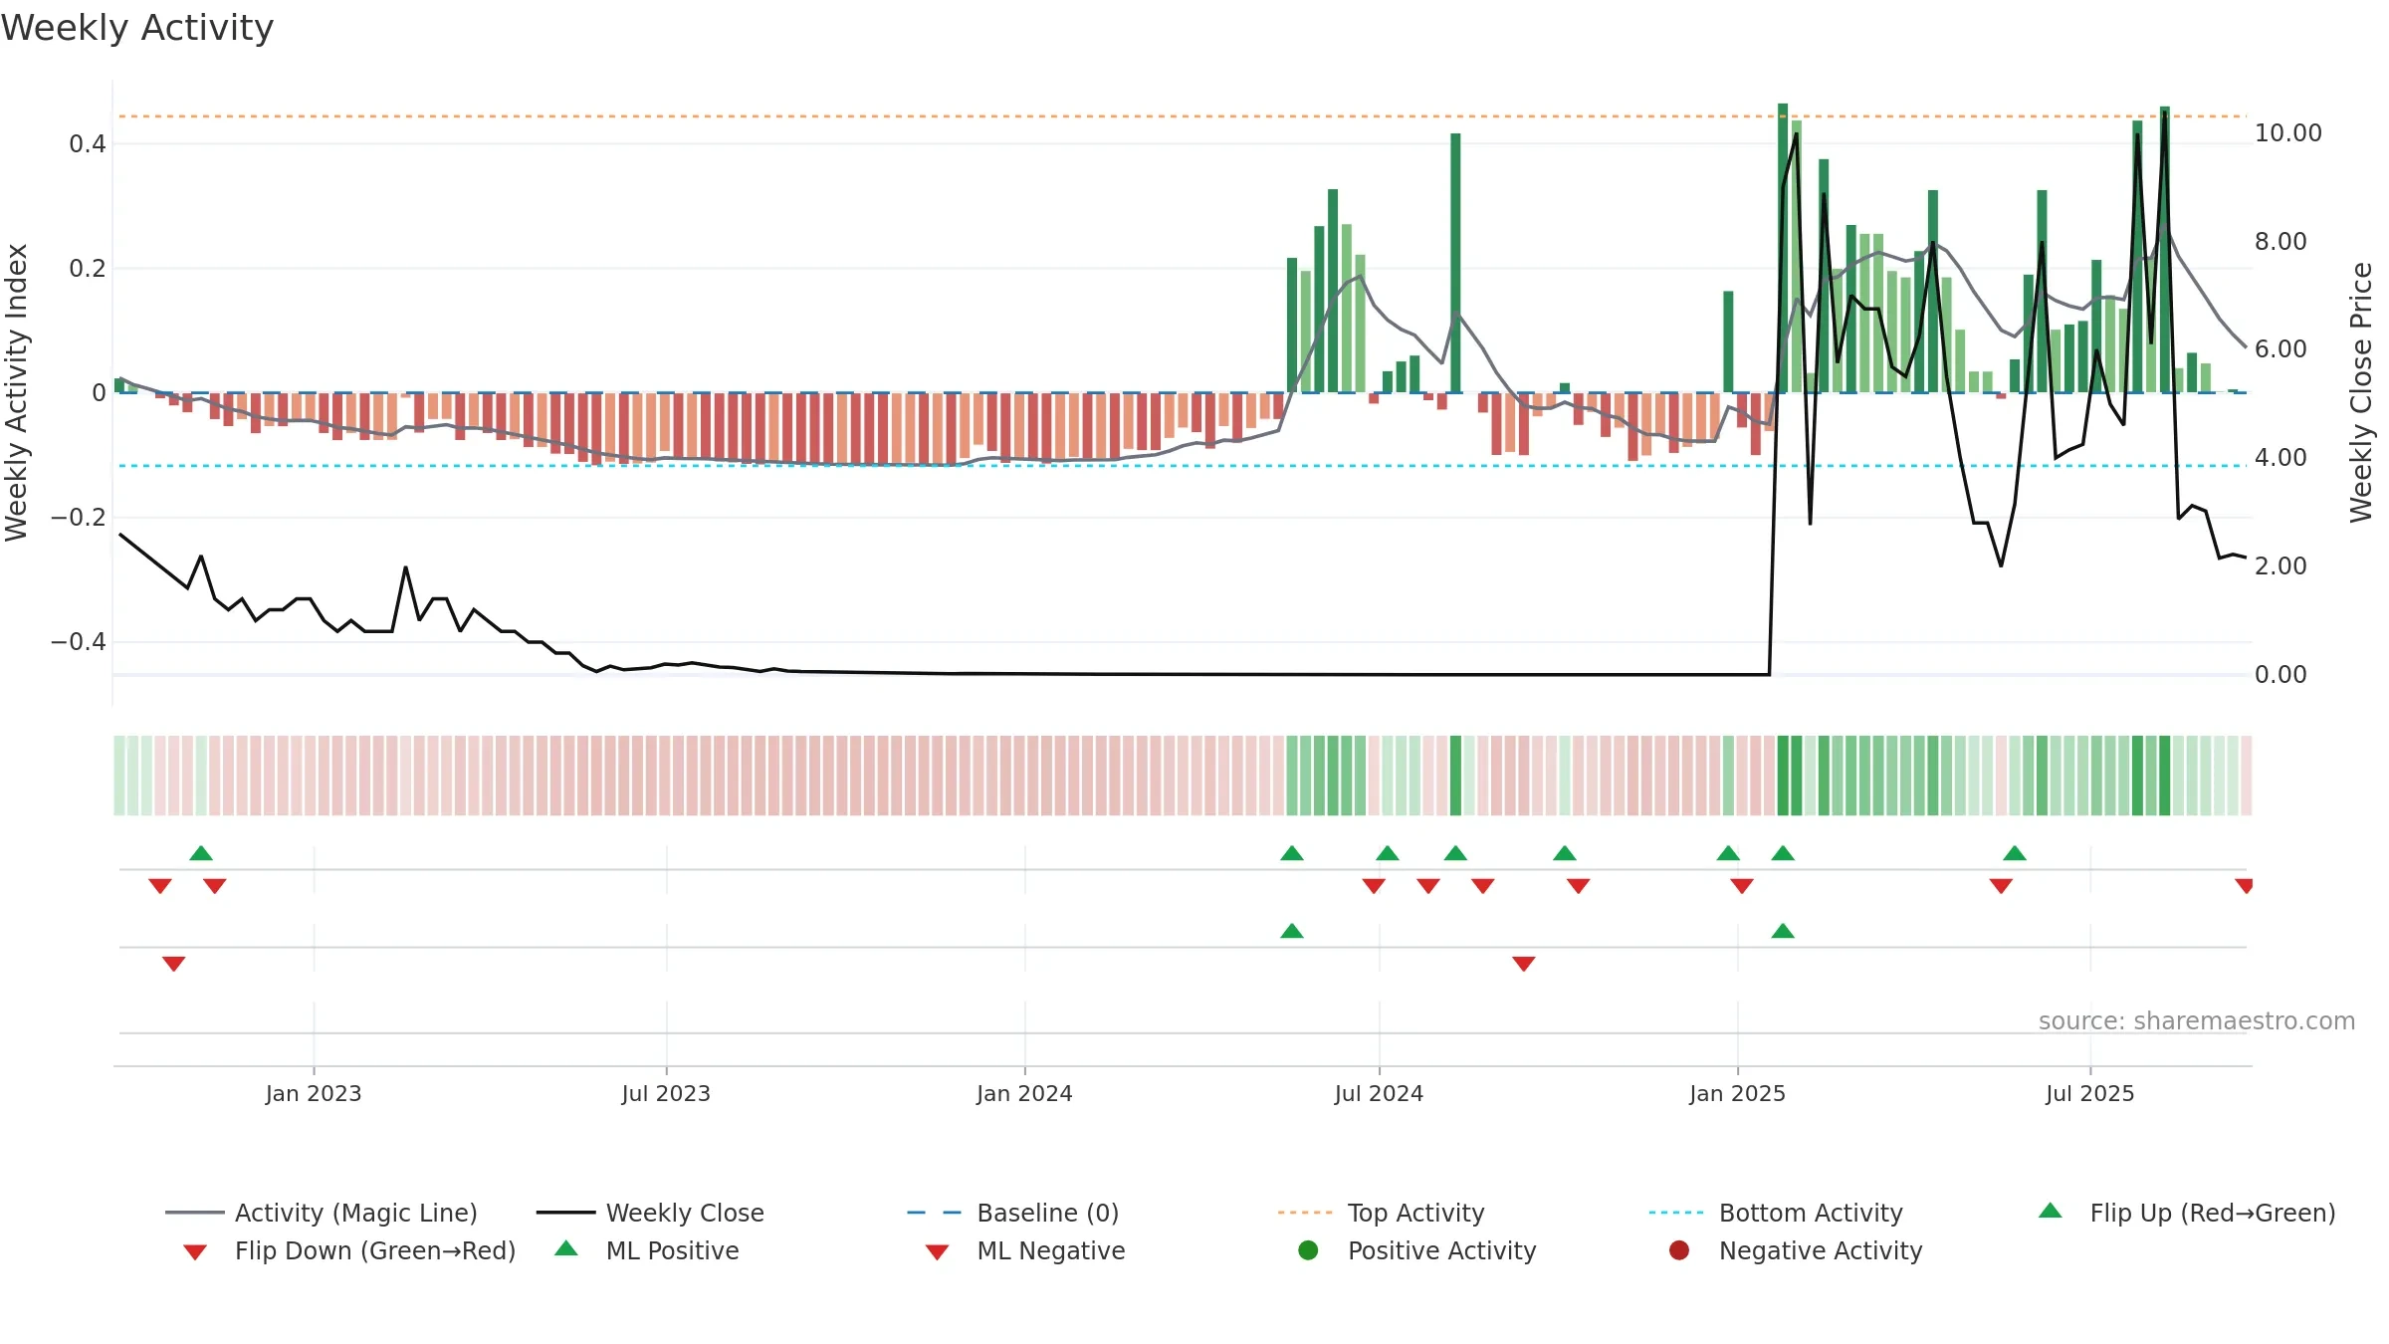Click the 0.00 price axis tick
The image size is (2389, 1344).
click(x=2280, y=675)
